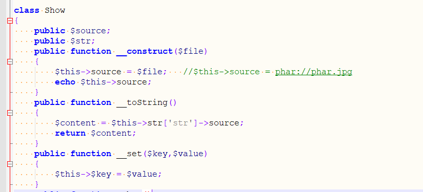423x192 pixels.
Task: Place cursor on the class keyword
Action: pos(27,11)
